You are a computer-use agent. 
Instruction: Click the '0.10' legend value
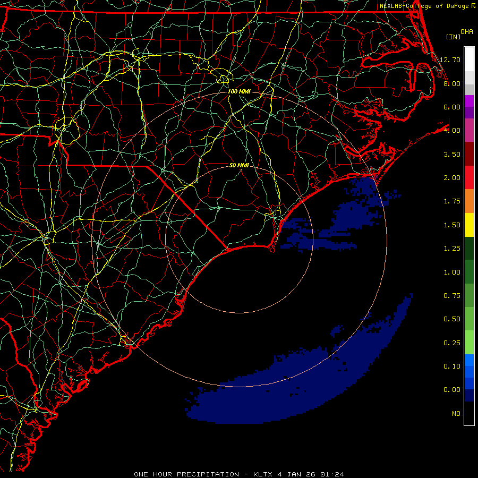click(452, 366)
